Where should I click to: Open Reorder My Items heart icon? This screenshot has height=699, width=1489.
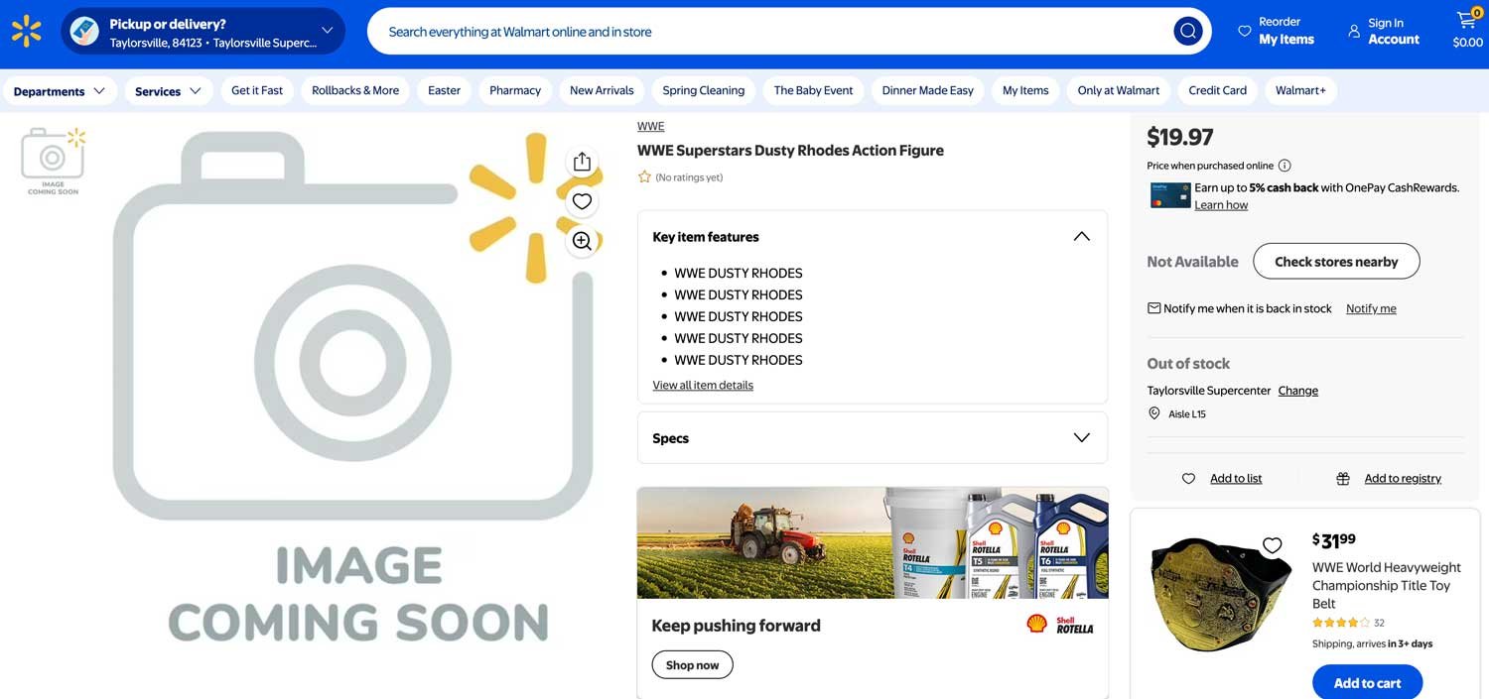pyautogui.click(x=1244, y=32)
